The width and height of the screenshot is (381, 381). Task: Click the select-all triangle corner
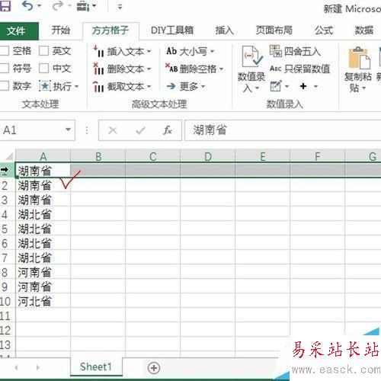8,156
